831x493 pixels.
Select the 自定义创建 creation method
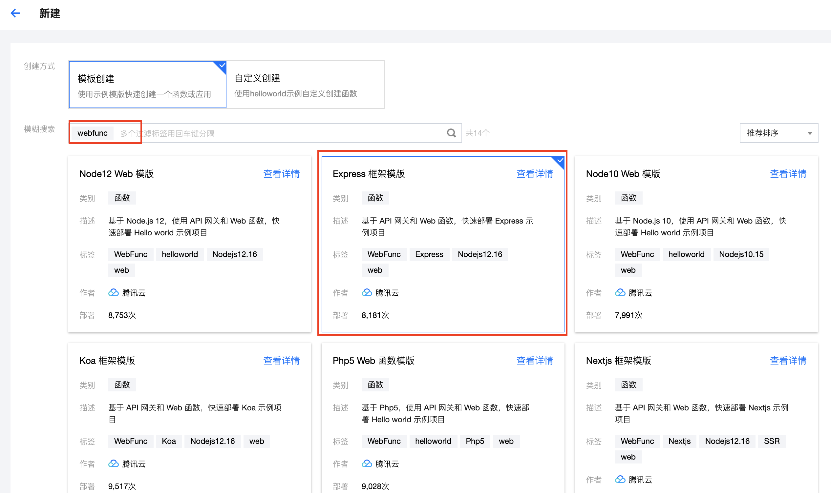point(305,85)
